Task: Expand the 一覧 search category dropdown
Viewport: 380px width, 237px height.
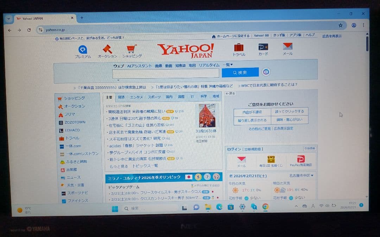Action: coord(228,65)
